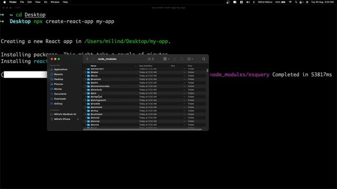This screenshot has height=189, width=337.
Task: Click the /Users/milind/Desktop/my-app path in terminal
Action: (126, 41)
